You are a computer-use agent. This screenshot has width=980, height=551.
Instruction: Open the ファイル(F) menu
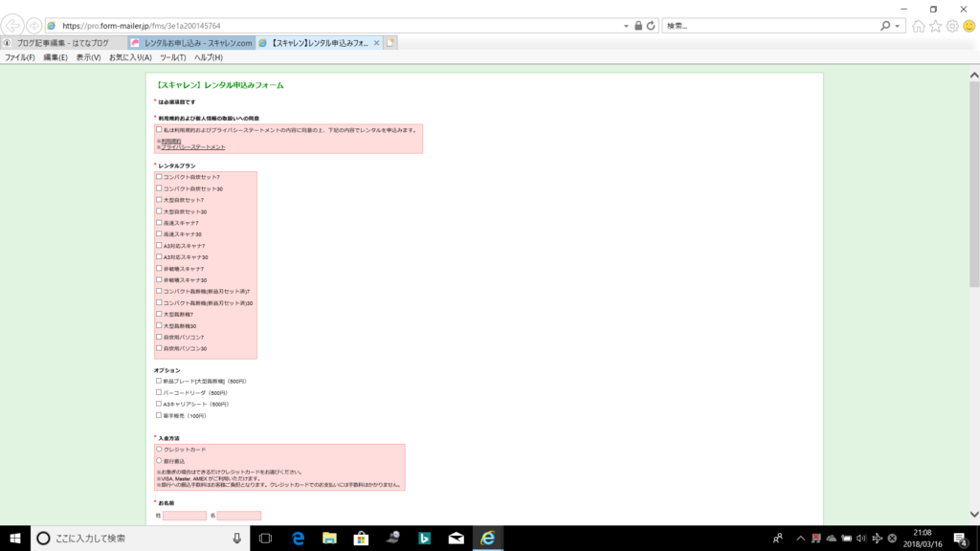pyautogui.click(x=20, y=57)
